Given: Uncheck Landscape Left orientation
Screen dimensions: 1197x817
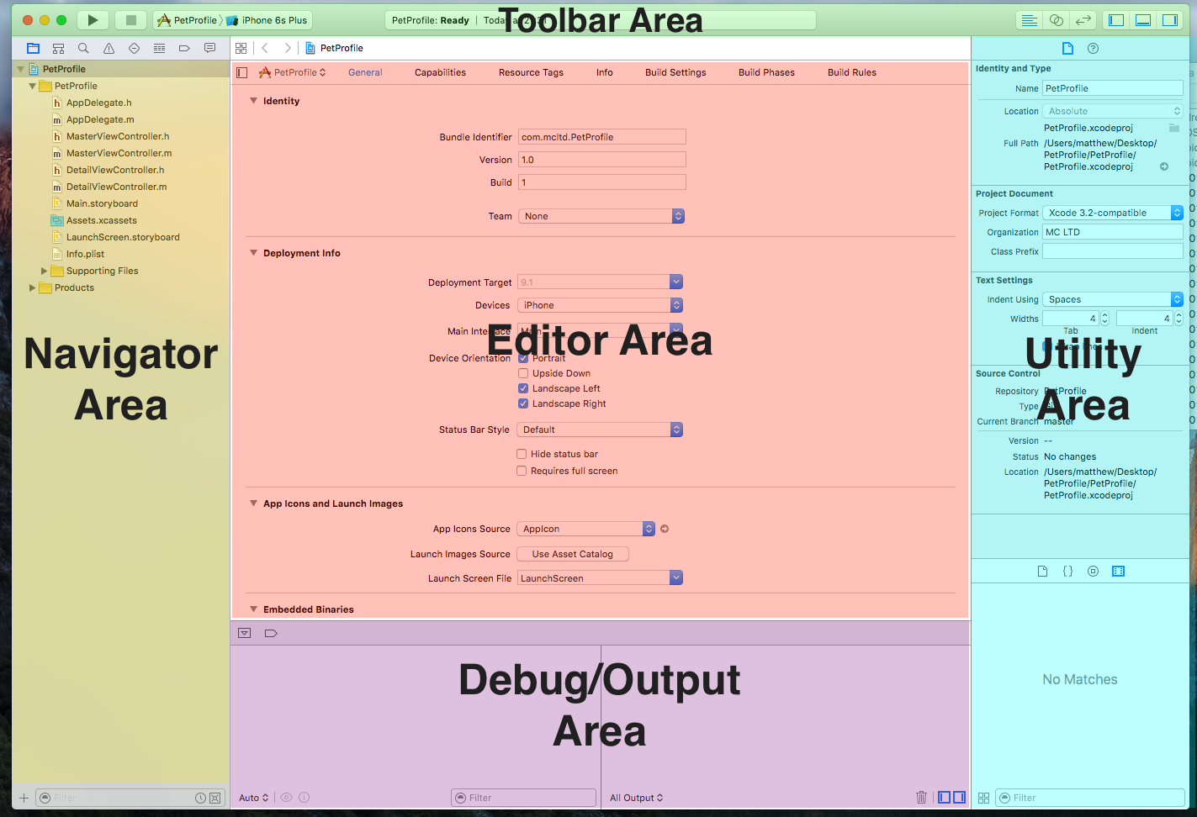Looking at the screenshot, I should tap(523, 388).
